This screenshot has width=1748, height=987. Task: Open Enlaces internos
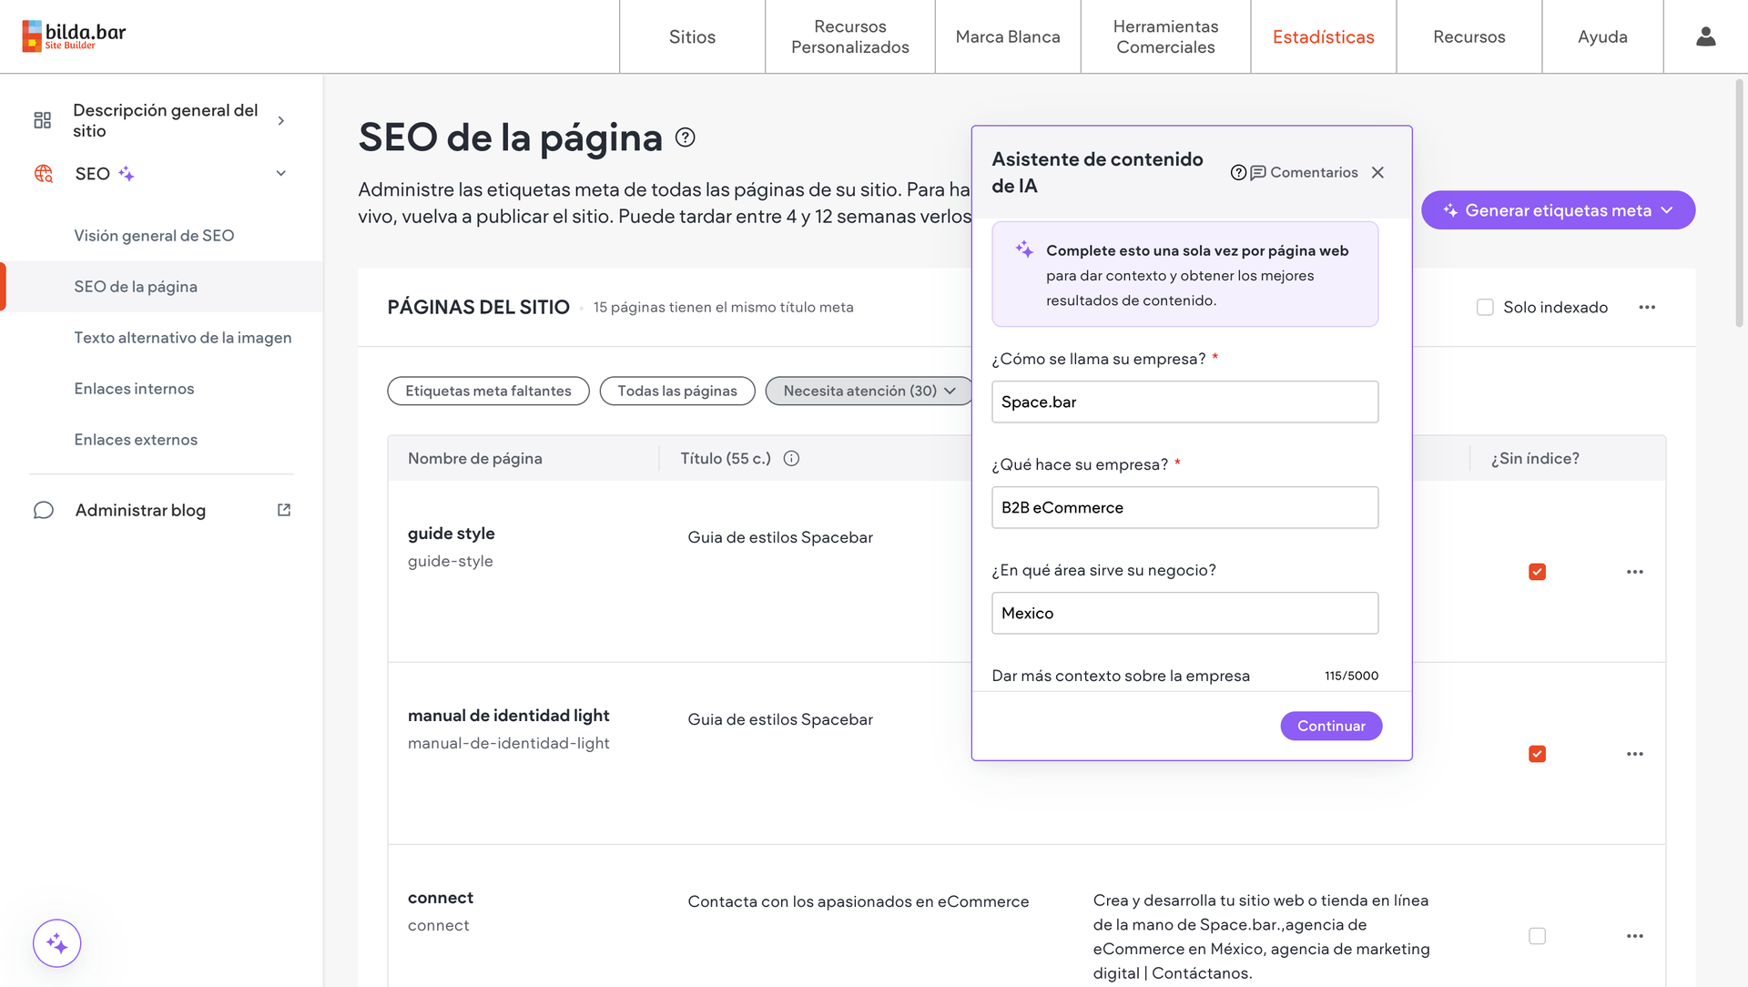coord(134,389)
